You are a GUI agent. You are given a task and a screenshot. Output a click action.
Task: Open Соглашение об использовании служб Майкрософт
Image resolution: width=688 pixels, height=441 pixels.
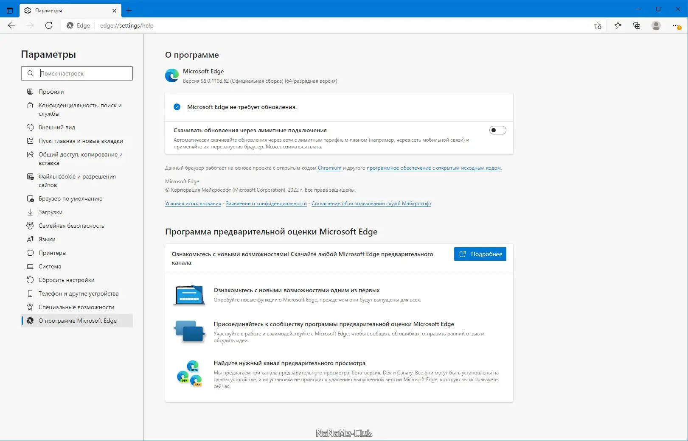click(x=371, y=204)
